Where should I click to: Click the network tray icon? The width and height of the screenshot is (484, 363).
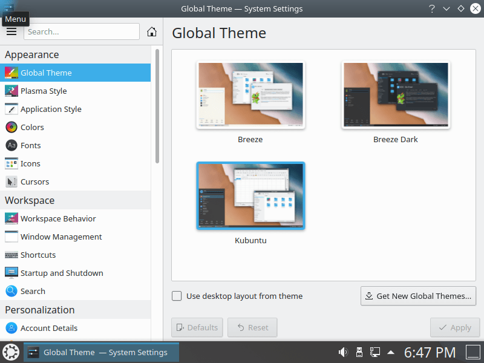pos(375,352)
